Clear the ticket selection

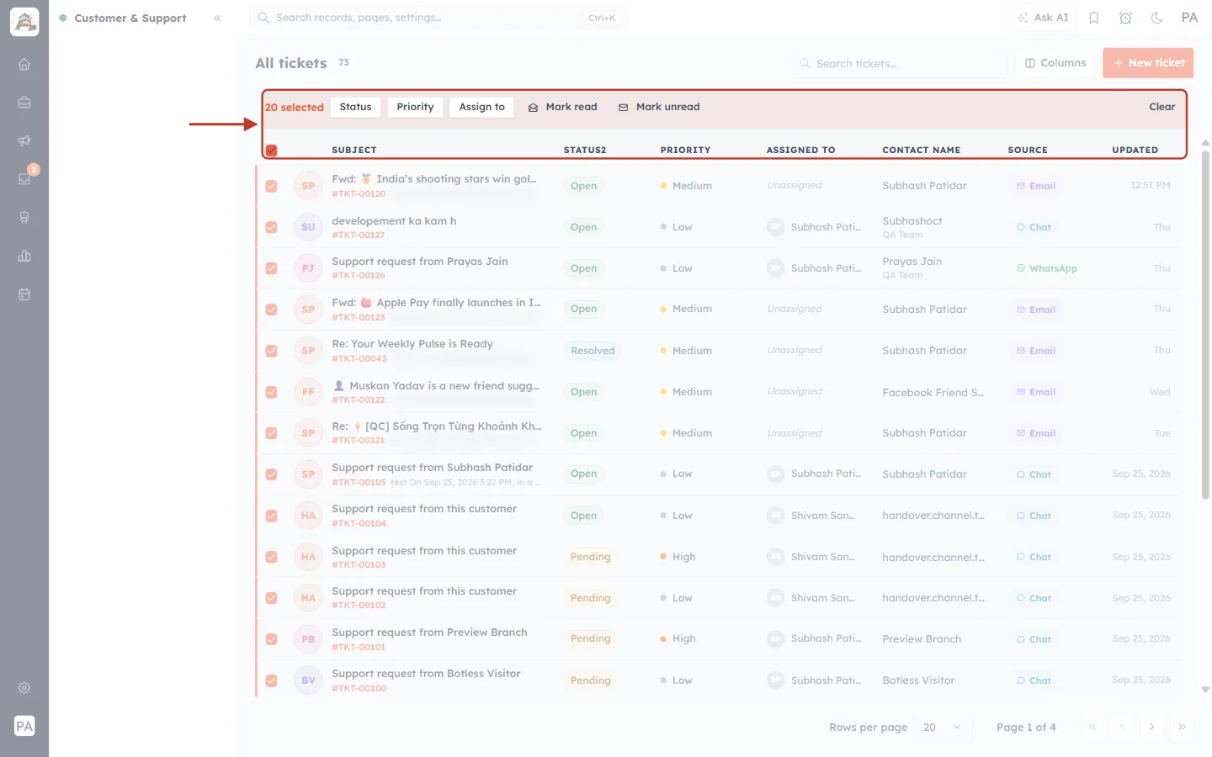point(1161,107)
